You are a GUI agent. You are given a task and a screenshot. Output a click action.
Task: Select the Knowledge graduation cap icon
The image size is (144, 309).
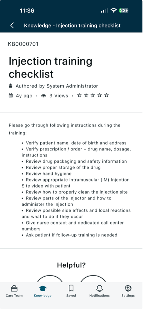(42, 288)
